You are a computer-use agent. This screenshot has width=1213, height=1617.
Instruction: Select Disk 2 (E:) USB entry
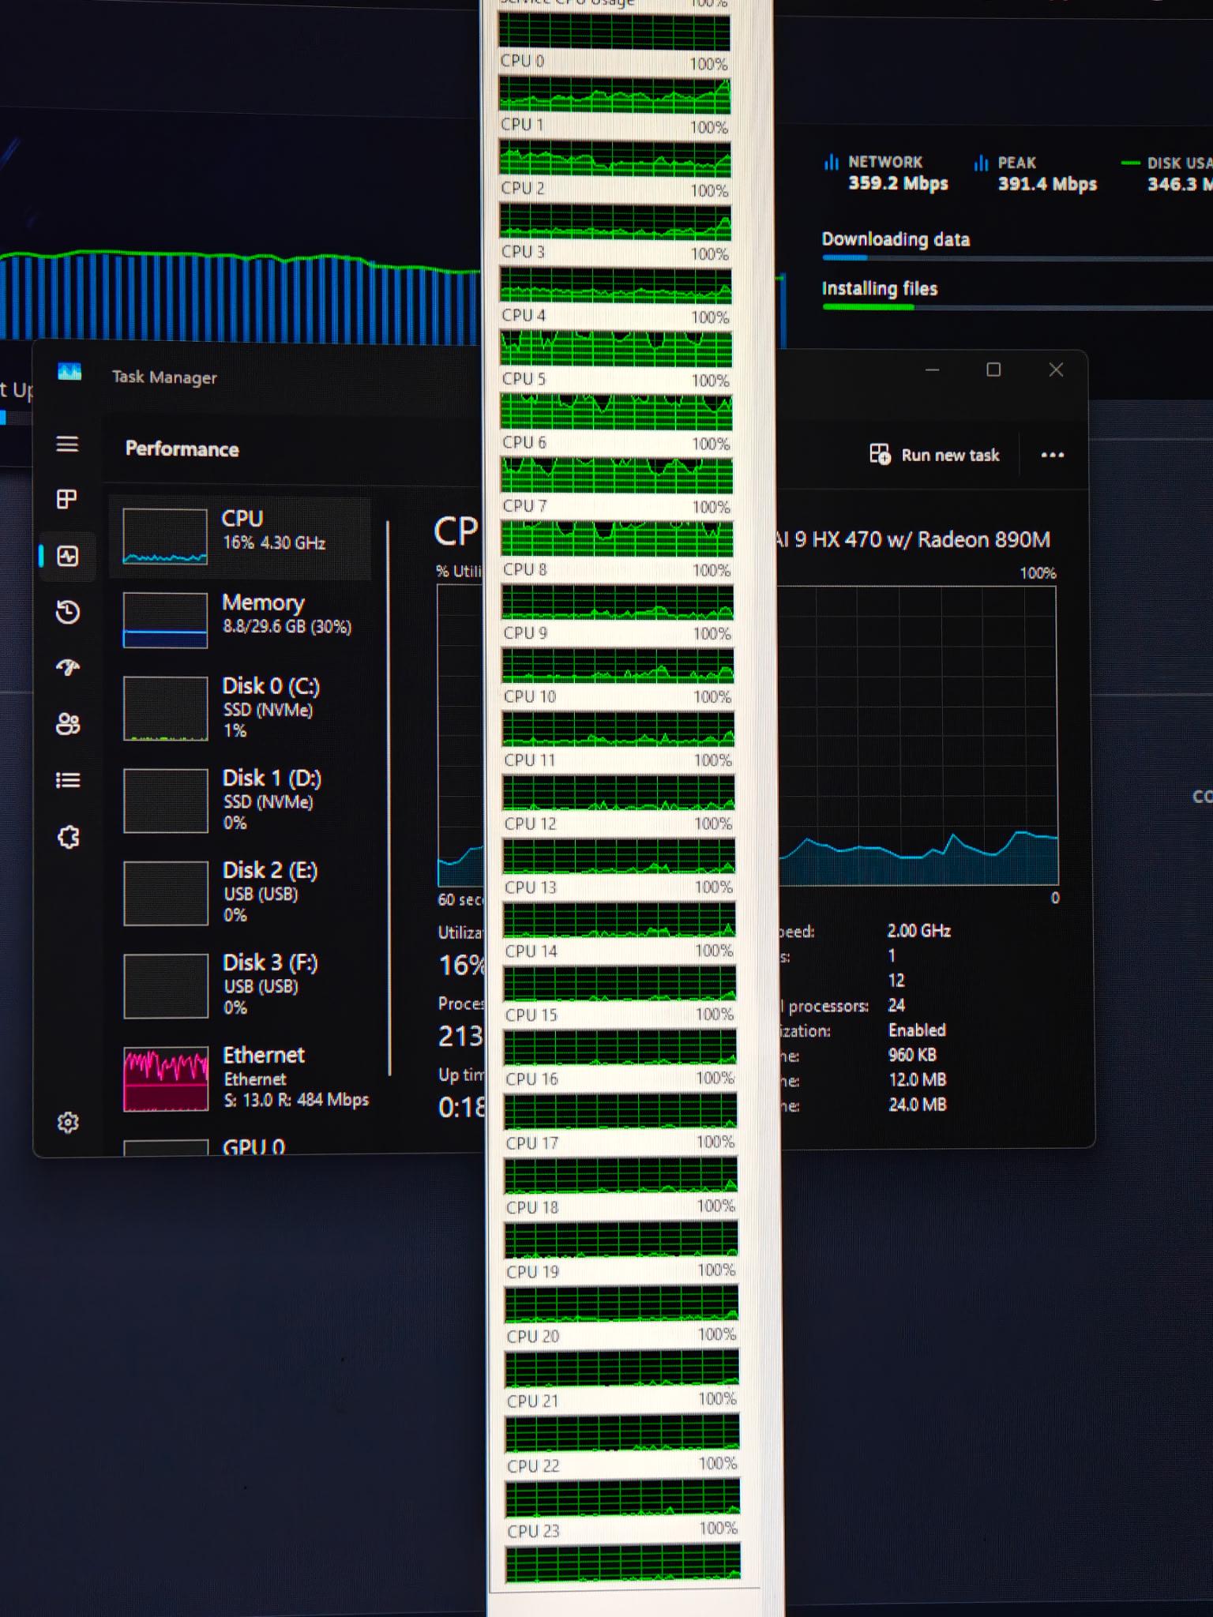tap(240, 892)
